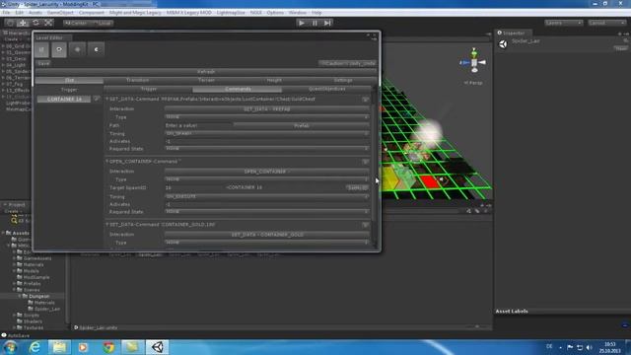Click the Target SpawnID field
Screen dimensions: 631x355
point(195,187)
